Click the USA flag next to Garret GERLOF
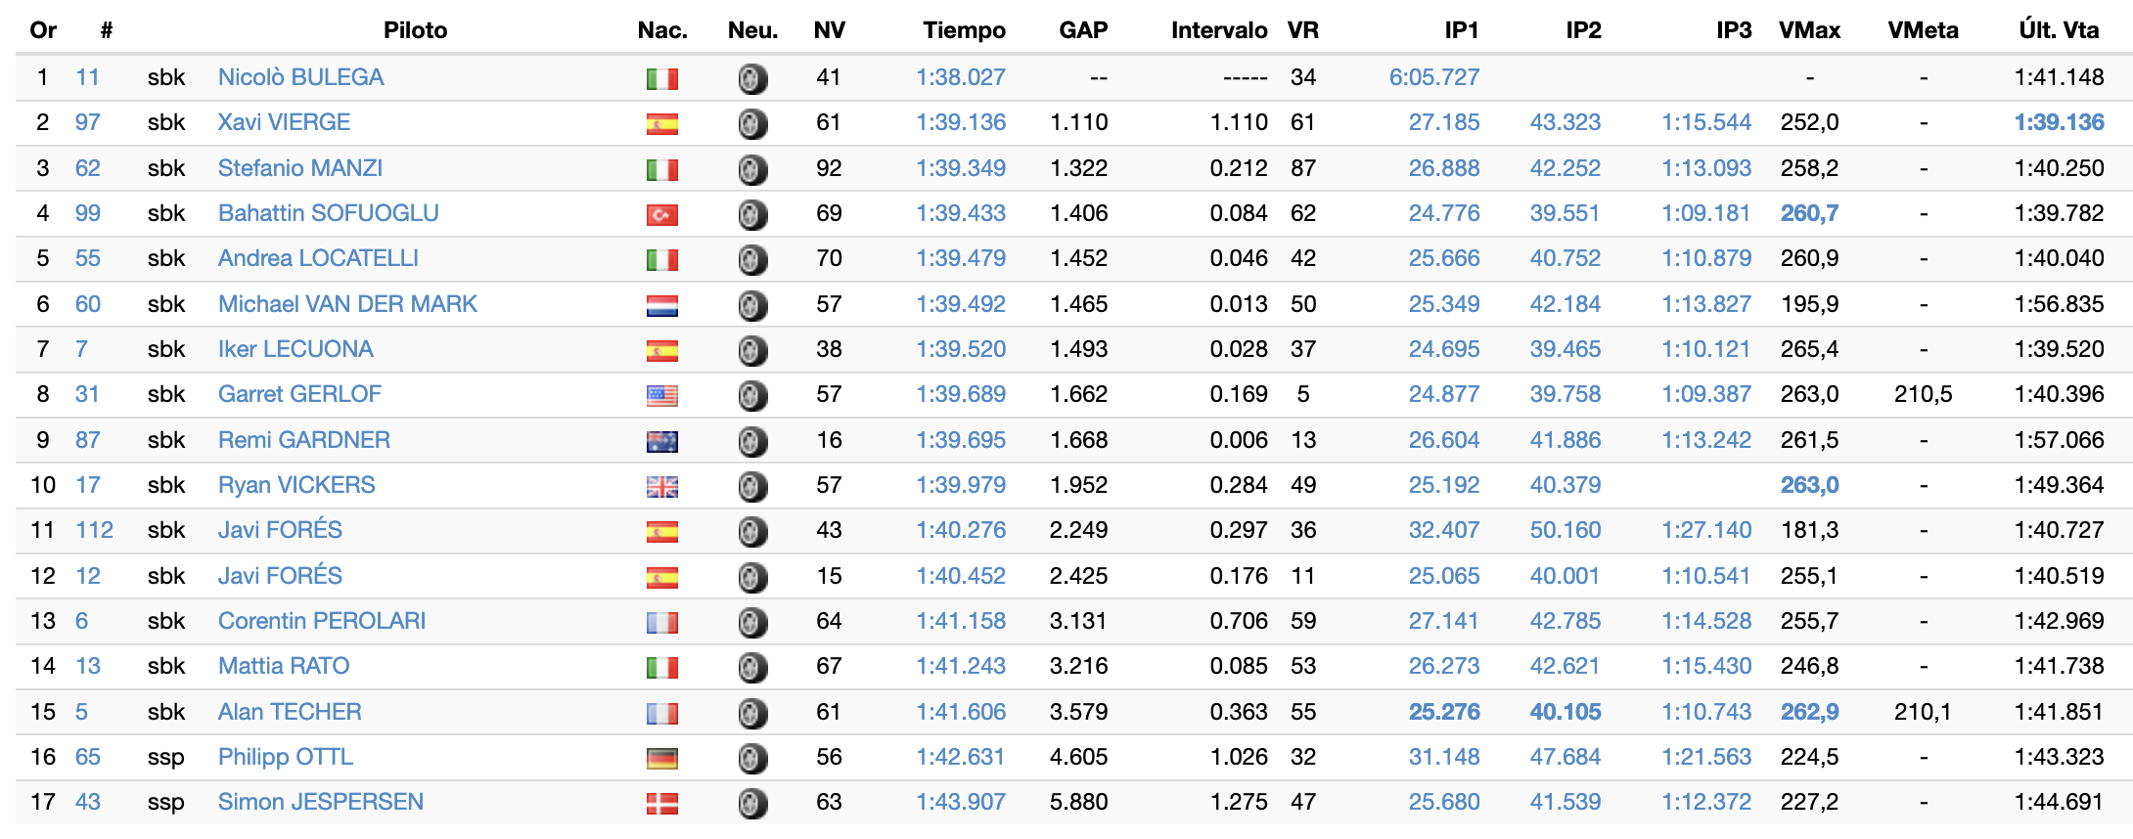 (x=662, y=395)
